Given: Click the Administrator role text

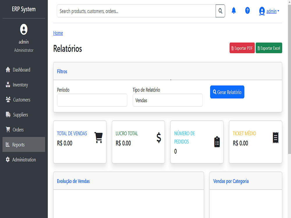Looking at the screenshot, I should pyautogui.click(x=24, y=50).
